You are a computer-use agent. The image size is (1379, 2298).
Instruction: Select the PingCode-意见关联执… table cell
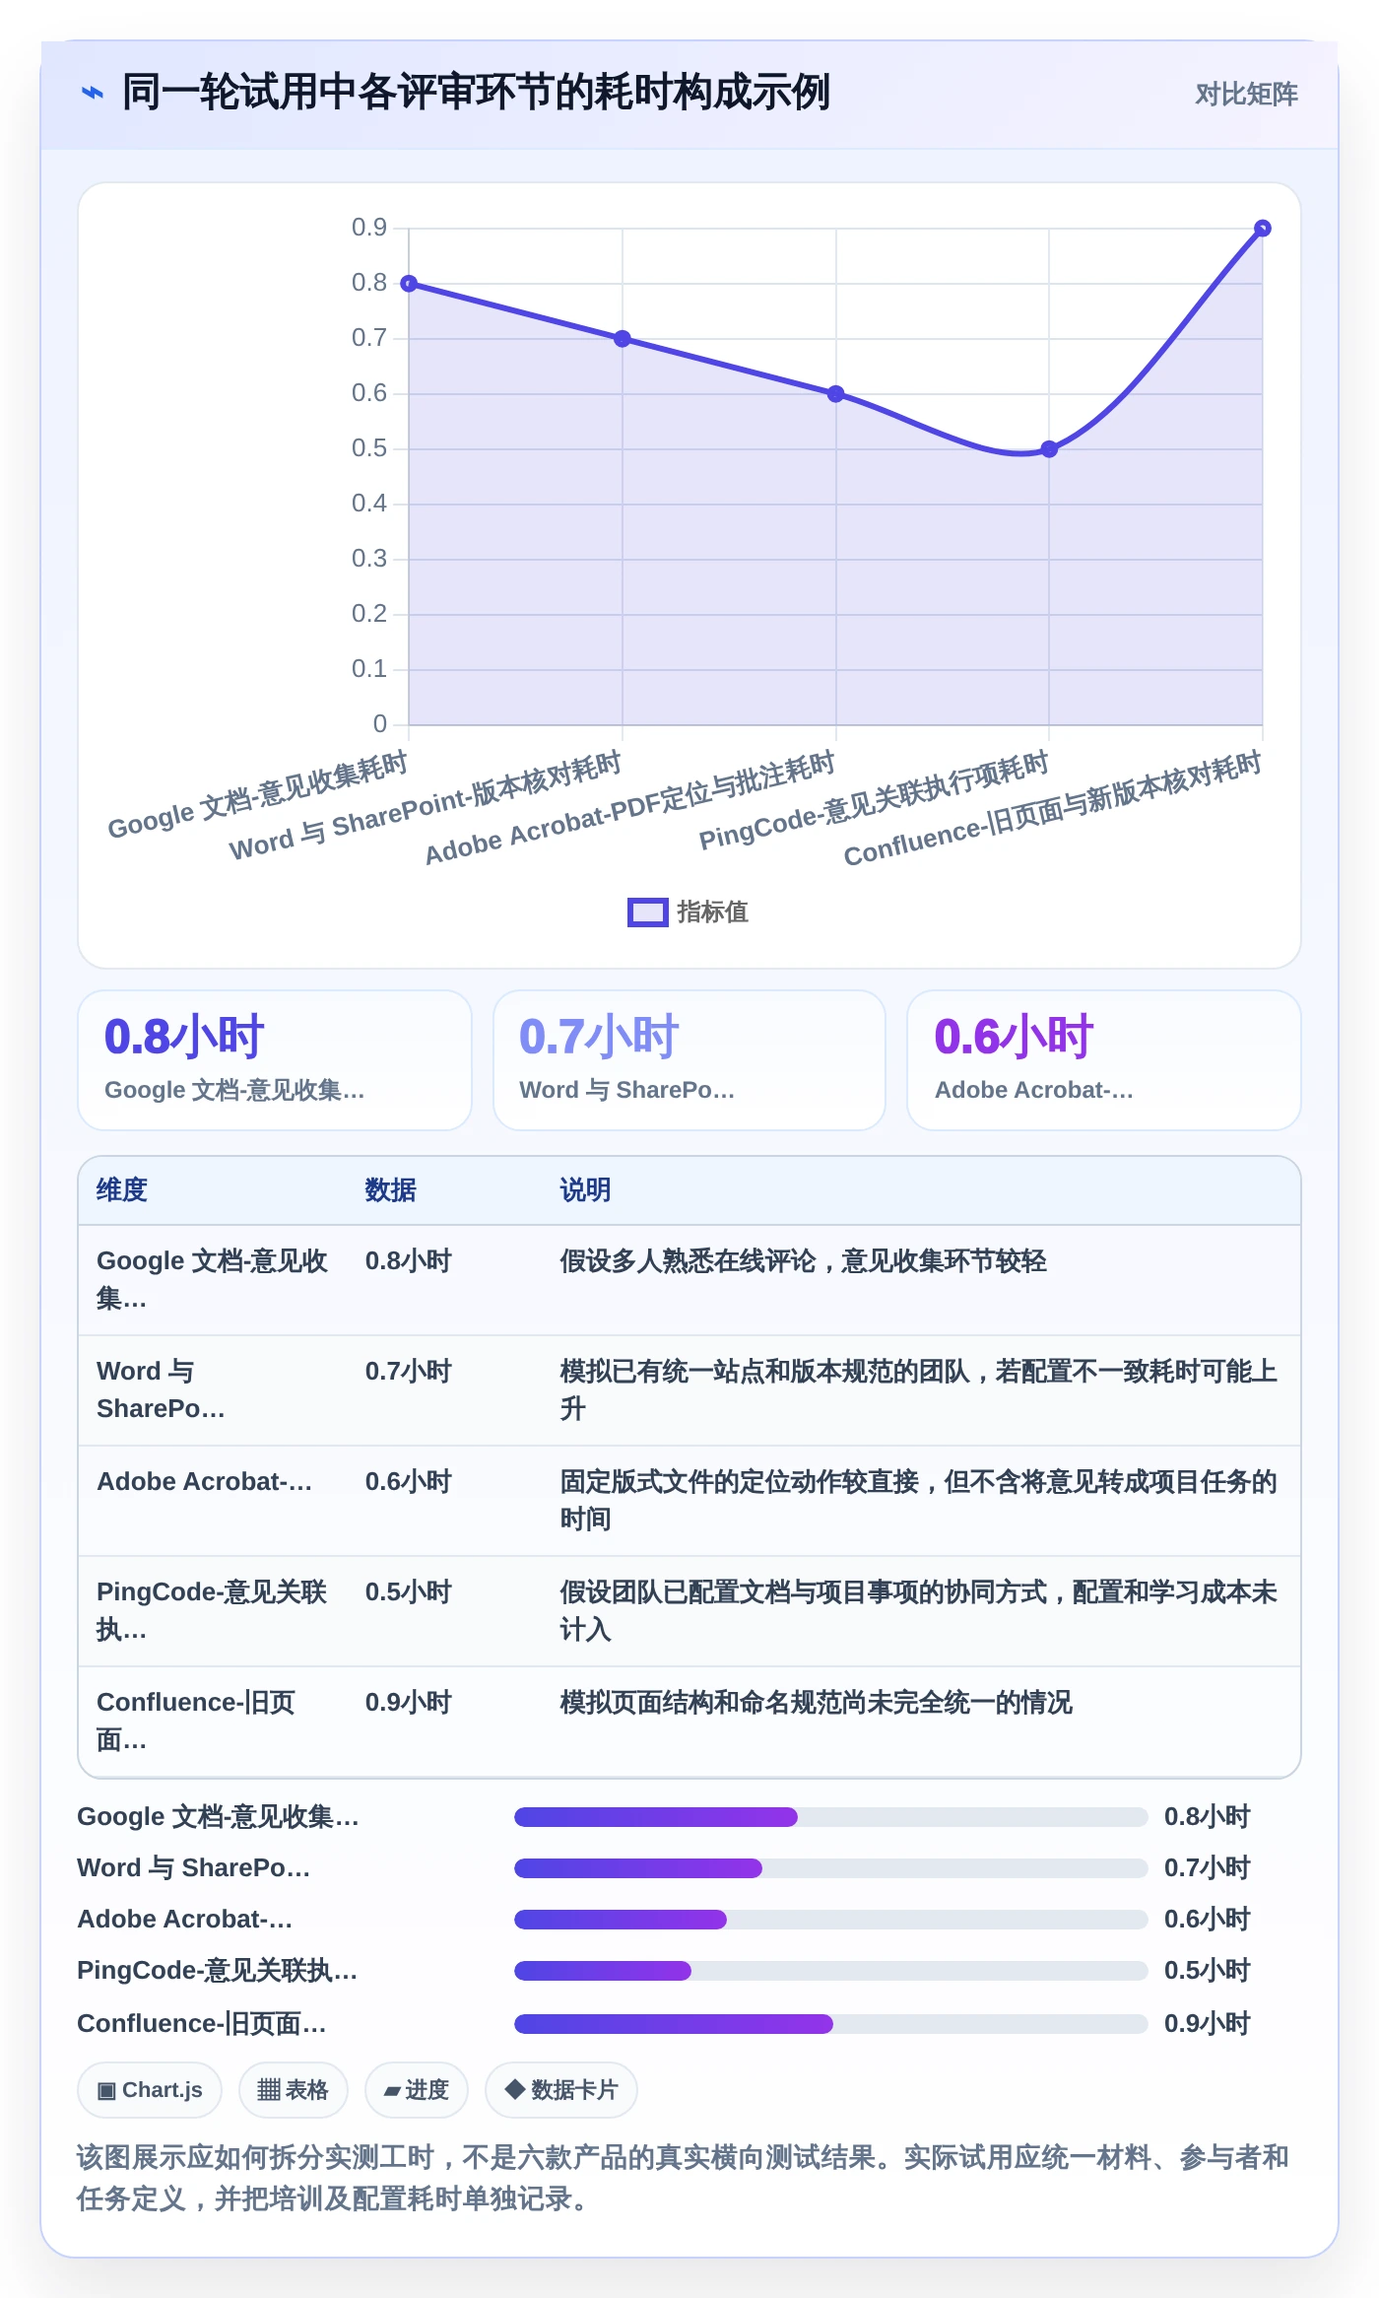pos(213,1611)
